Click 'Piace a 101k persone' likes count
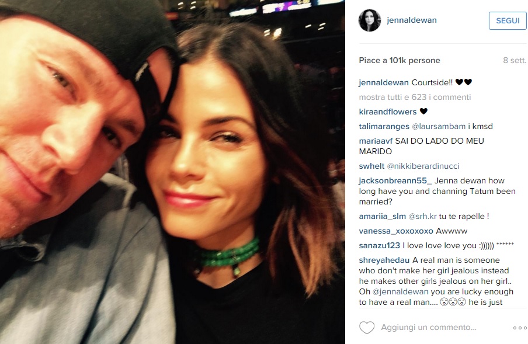This screenshot has width=528, height=344. pos(400,61)
